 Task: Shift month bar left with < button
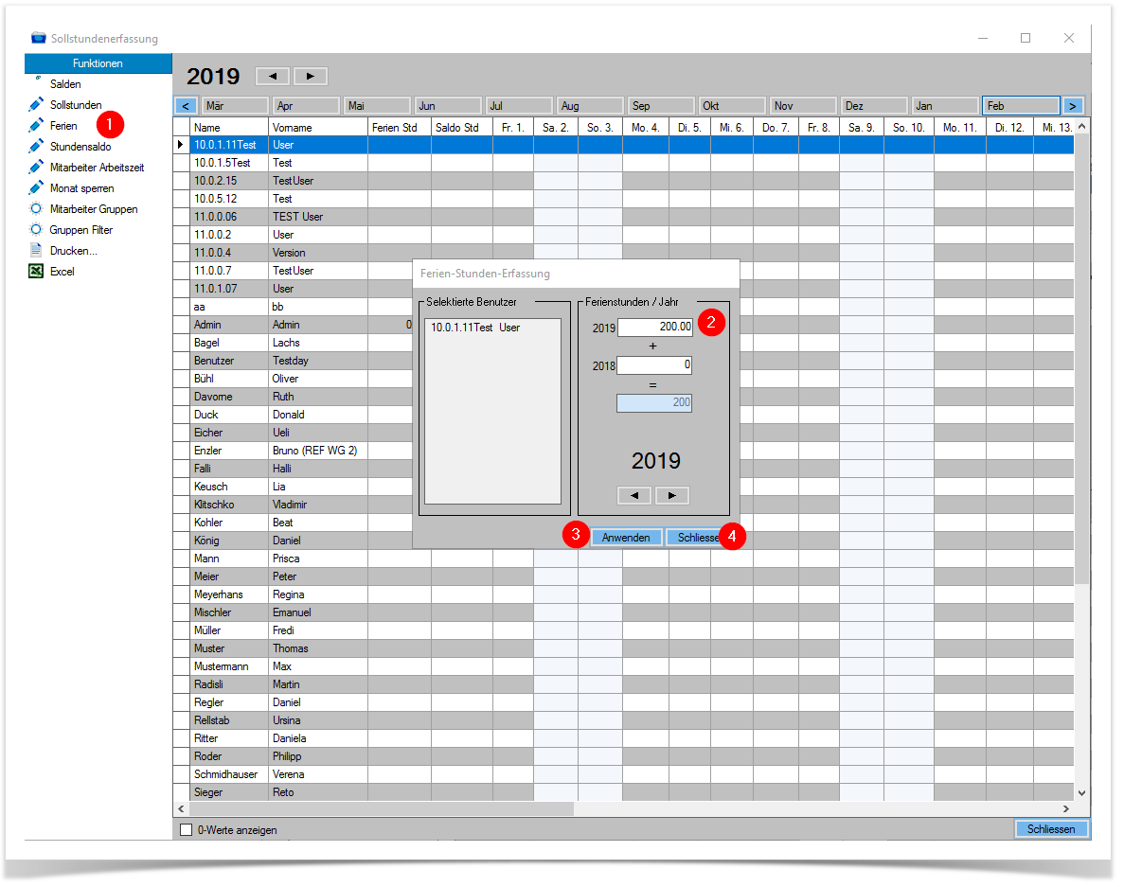coord(186,106)
